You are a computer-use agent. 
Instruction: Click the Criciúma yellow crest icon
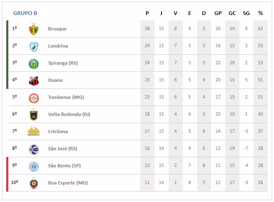click(33, 131)
